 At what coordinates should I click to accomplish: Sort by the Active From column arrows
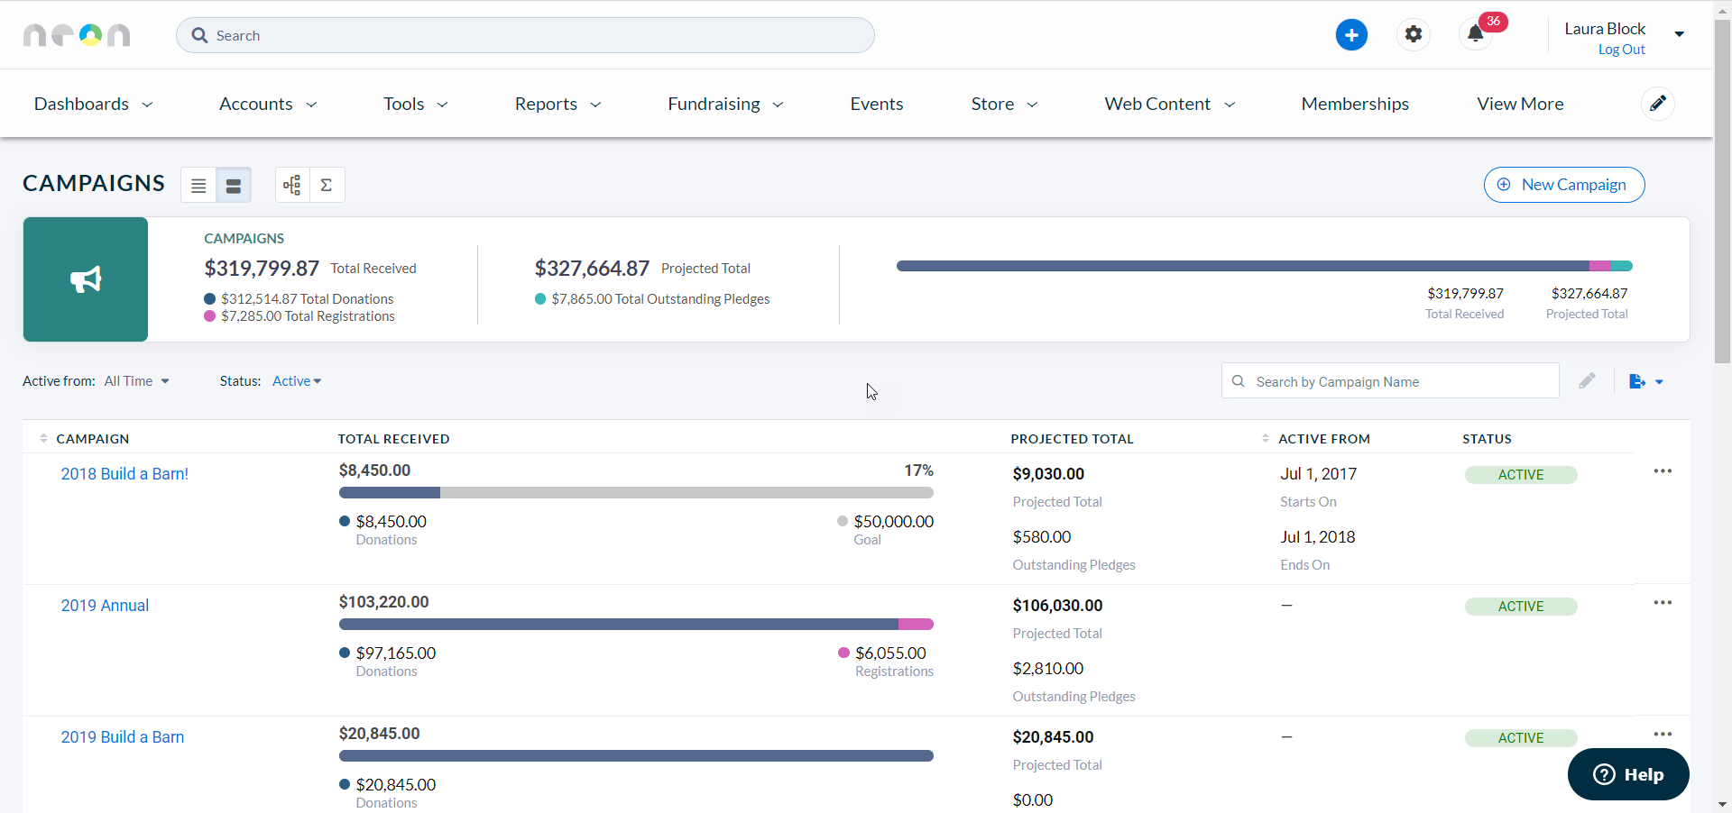pos(1266,439)
